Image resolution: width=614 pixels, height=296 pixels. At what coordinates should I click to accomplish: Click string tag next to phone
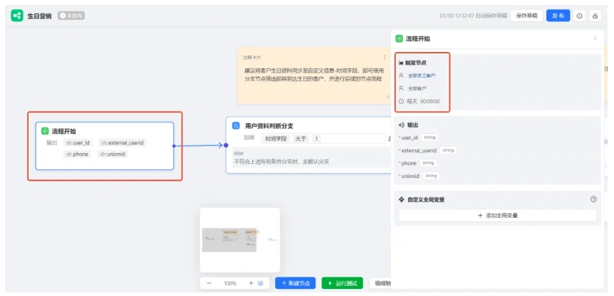428,163
